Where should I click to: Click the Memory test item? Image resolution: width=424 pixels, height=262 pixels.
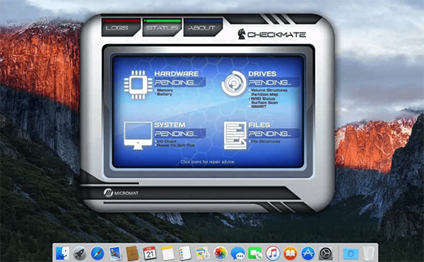point(165,90)
